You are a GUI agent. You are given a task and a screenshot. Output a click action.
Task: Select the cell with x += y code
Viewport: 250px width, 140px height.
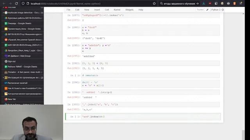point(150,48)
